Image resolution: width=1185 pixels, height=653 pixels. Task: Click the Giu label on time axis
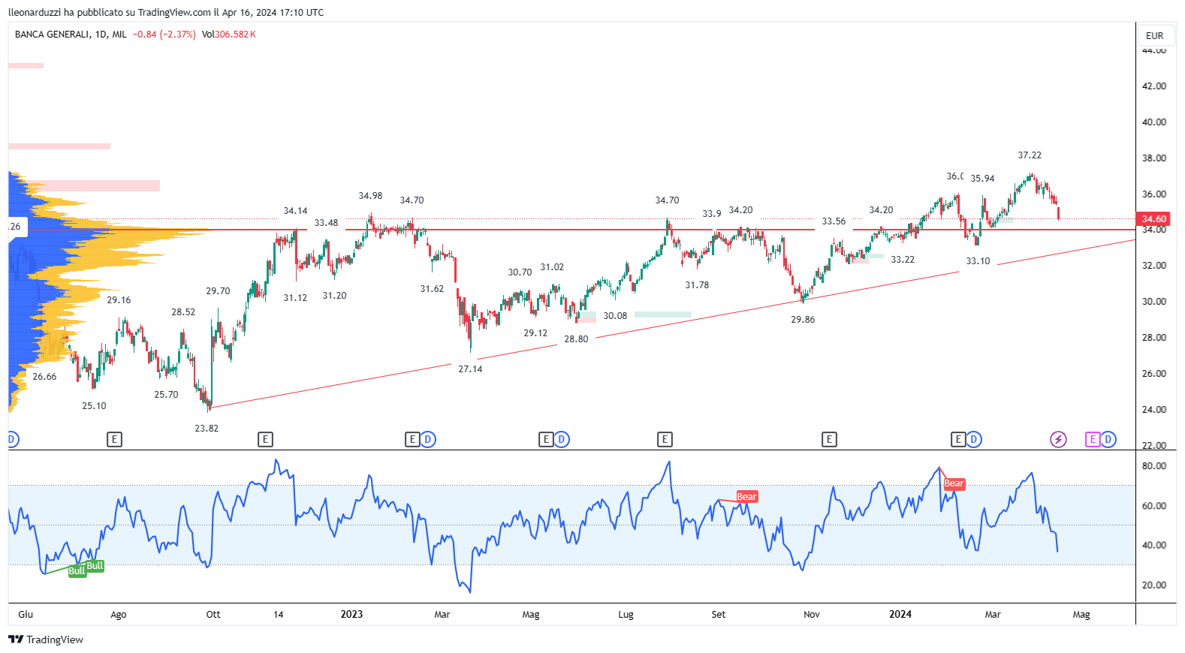[x=26, y=614]
